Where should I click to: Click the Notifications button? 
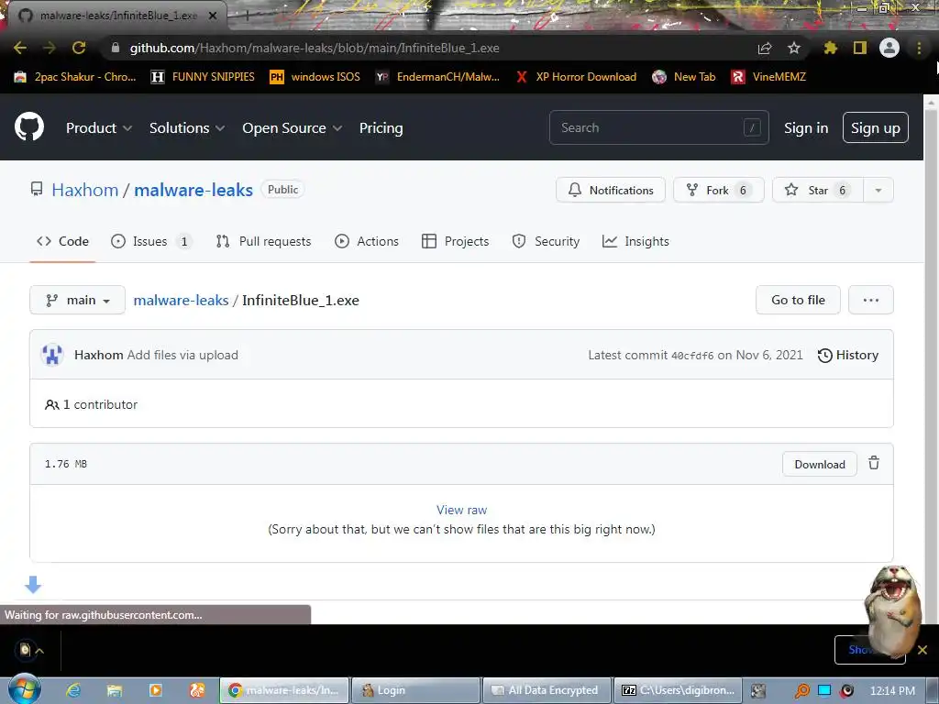[610, 191]
